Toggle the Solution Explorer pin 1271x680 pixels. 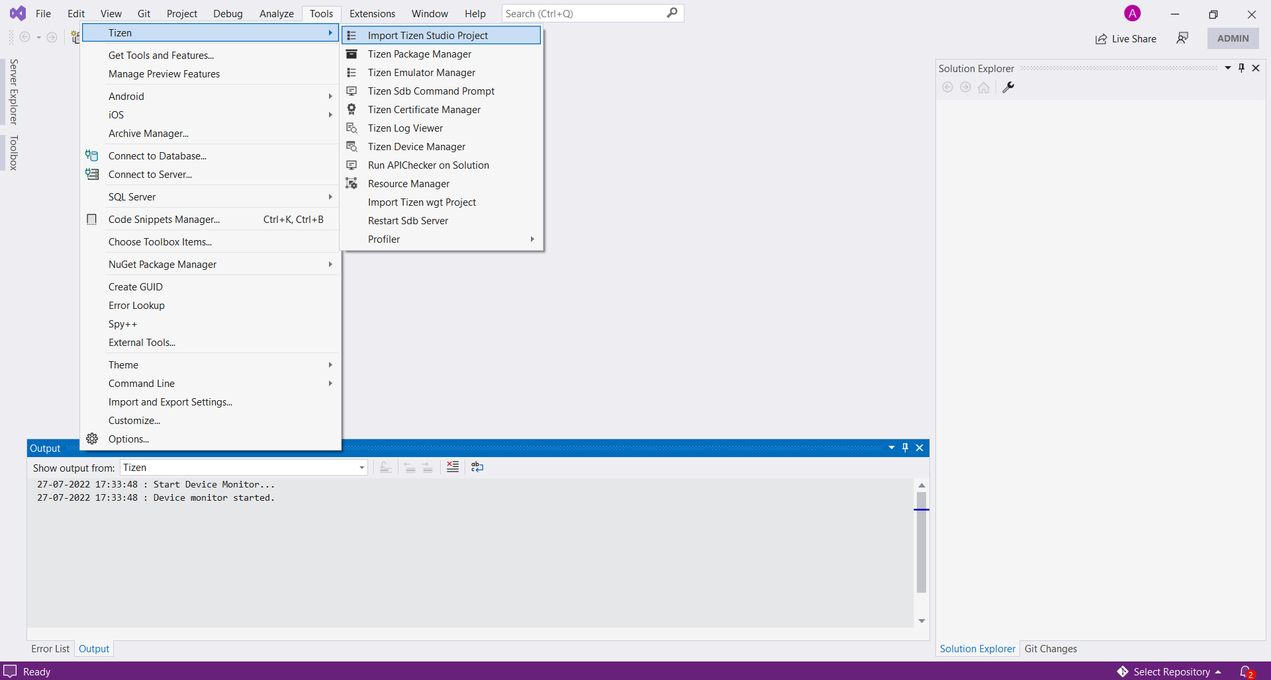(1241, 67)
